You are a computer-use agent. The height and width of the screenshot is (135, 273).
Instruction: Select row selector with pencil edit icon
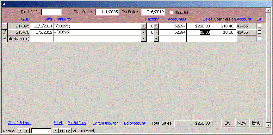coord(4,32)
